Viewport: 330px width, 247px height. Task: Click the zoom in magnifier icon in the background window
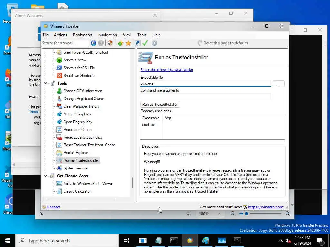point(288,214)
